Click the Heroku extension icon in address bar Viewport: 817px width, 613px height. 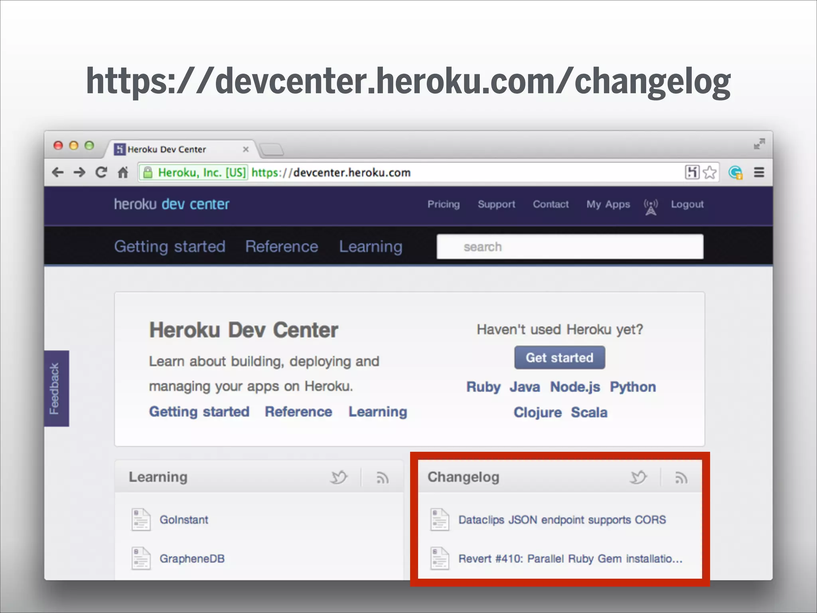[692, 172]
